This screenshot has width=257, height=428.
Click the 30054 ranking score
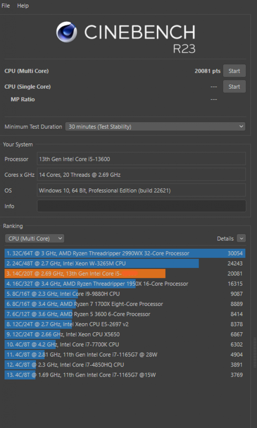click(x=235, y=253)
